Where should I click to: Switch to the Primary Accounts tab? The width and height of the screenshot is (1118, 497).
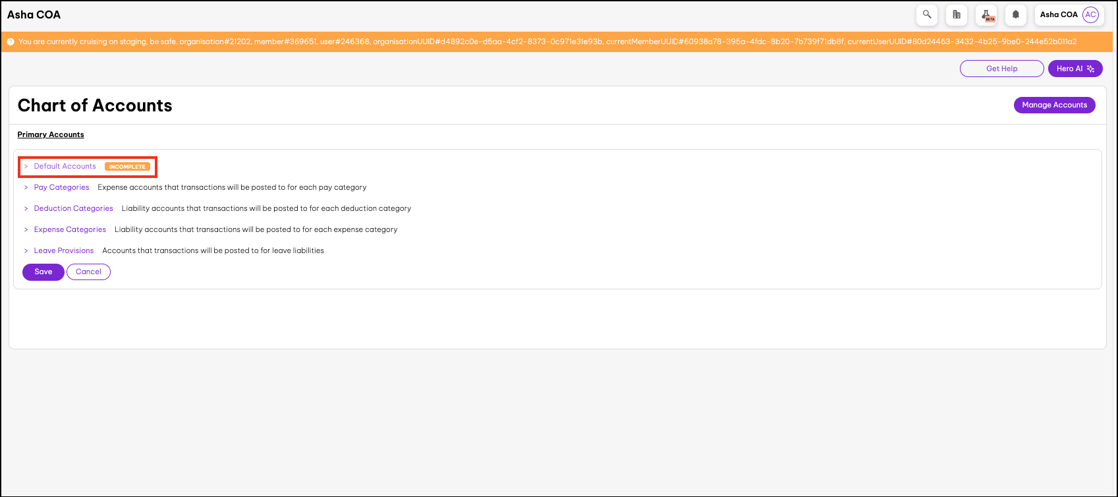coord(51,134)
